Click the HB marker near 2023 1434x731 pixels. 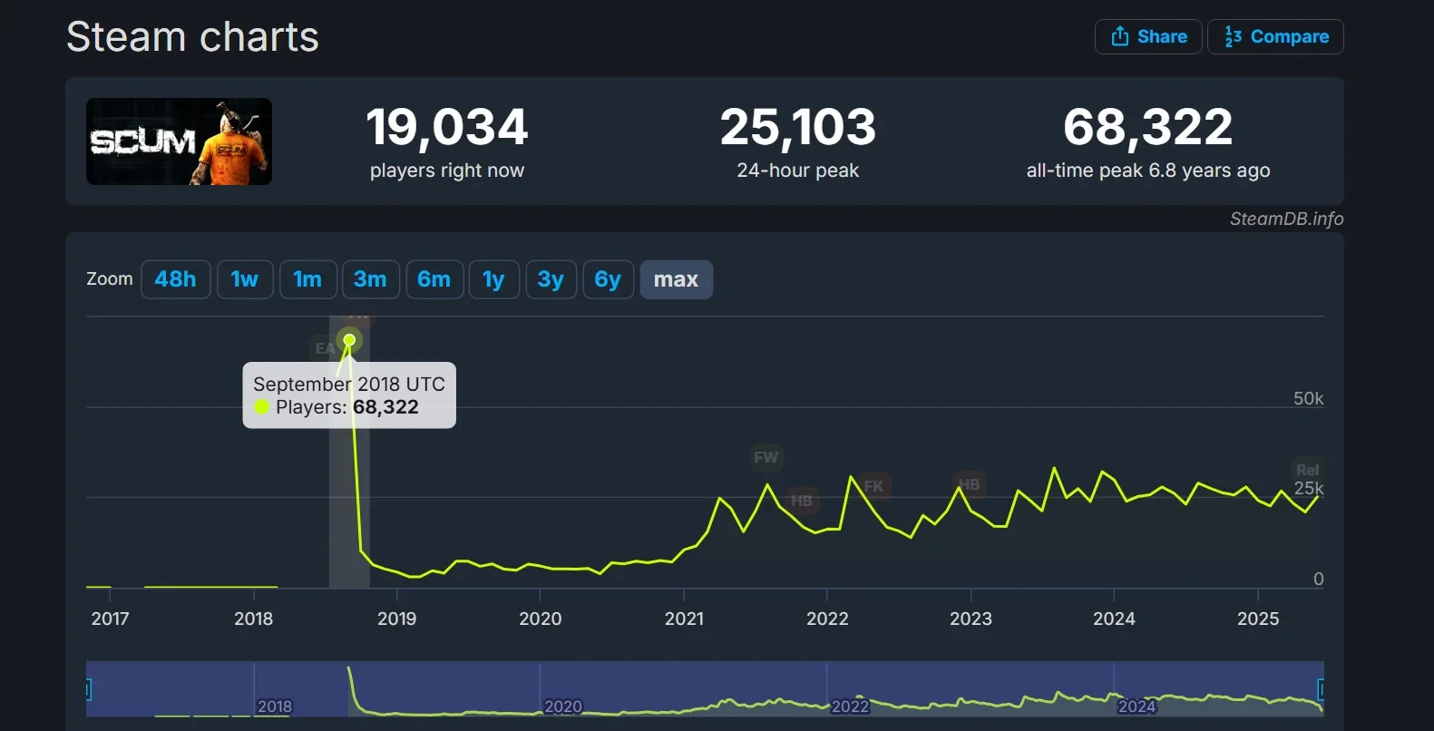click(x=970, y=484)
